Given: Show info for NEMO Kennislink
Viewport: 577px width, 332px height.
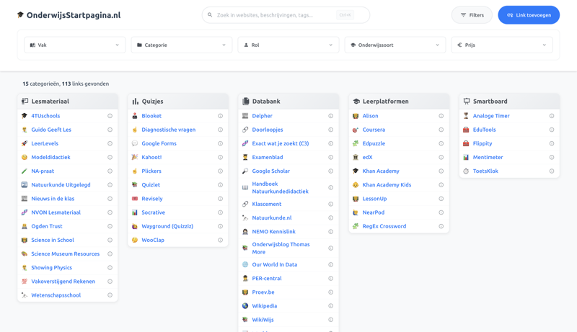Looking at the screenshot, I should [x=330, y=232].
